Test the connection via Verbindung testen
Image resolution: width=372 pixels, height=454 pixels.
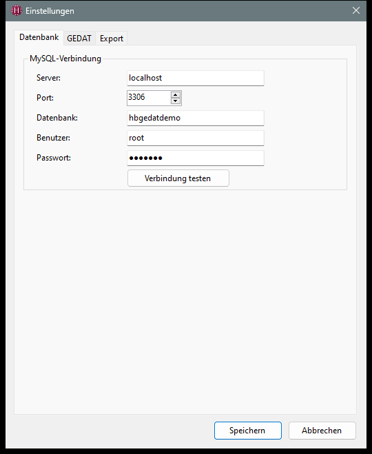178,178
